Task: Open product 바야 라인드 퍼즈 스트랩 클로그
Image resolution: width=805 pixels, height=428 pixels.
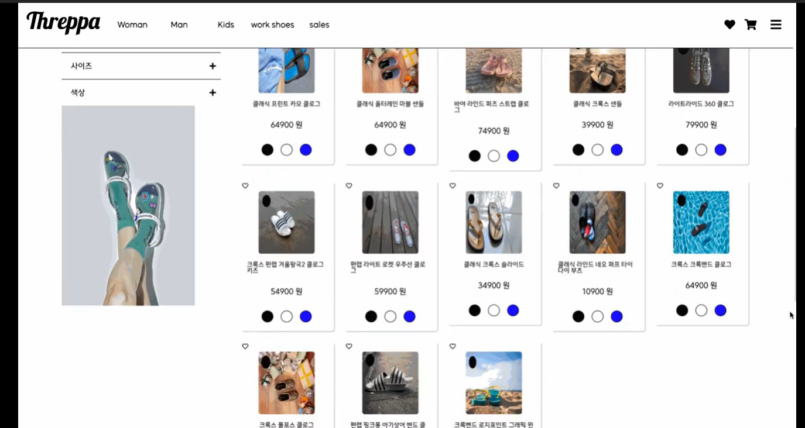Action: (492, 106)
